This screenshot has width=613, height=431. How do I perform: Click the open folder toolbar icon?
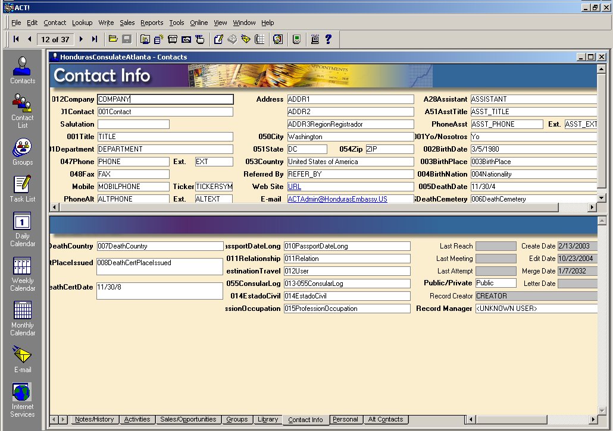pyautogui.click(x=113, y=39)
